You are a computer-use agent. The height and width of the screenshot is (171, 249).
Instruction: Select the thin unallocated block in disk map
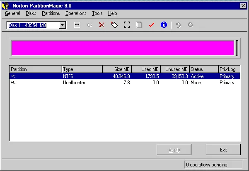point(237,48)
